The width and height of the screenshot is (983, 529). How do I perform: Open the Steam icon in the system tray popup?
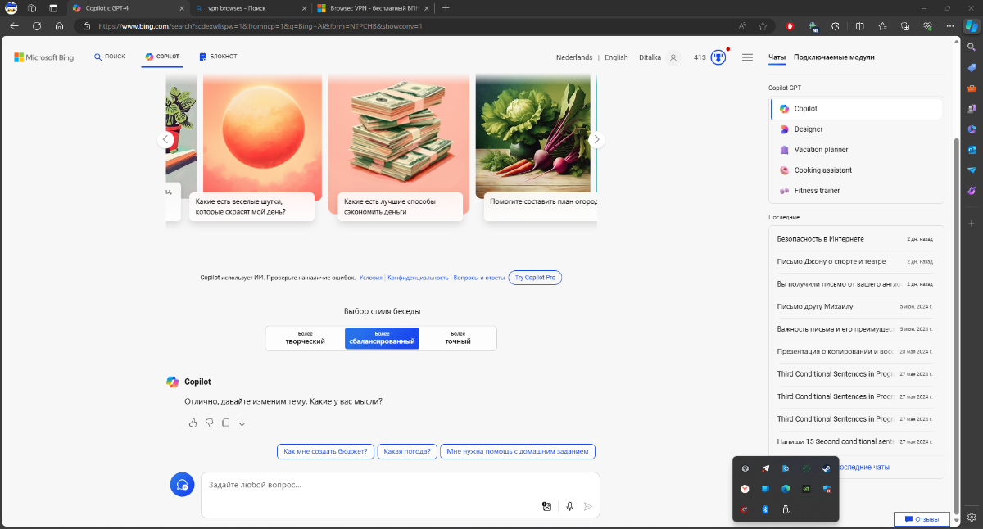point(827,468)
